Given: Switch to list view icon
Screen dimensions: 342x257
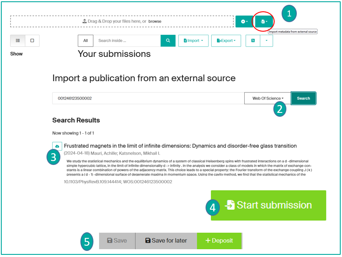Looking at the screenshot, I should point(18,40).
